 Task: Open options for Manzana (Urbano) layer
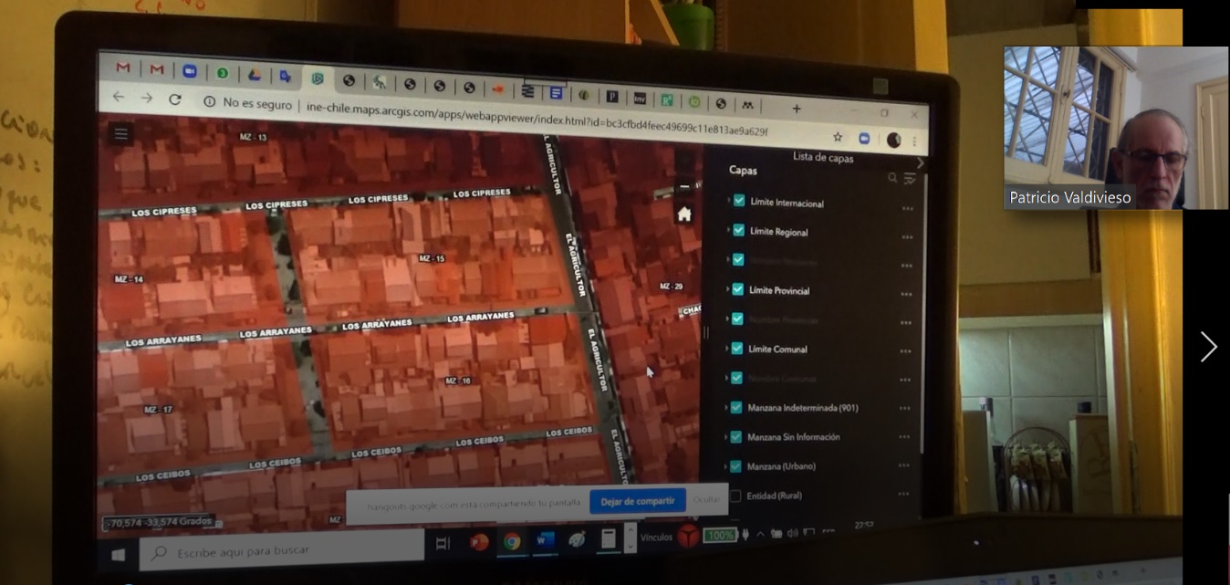[903, 465]
